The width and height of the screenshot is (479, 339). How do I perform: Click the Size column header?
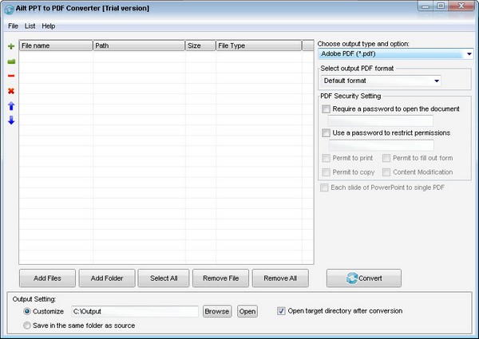click(x=200, y=45)
